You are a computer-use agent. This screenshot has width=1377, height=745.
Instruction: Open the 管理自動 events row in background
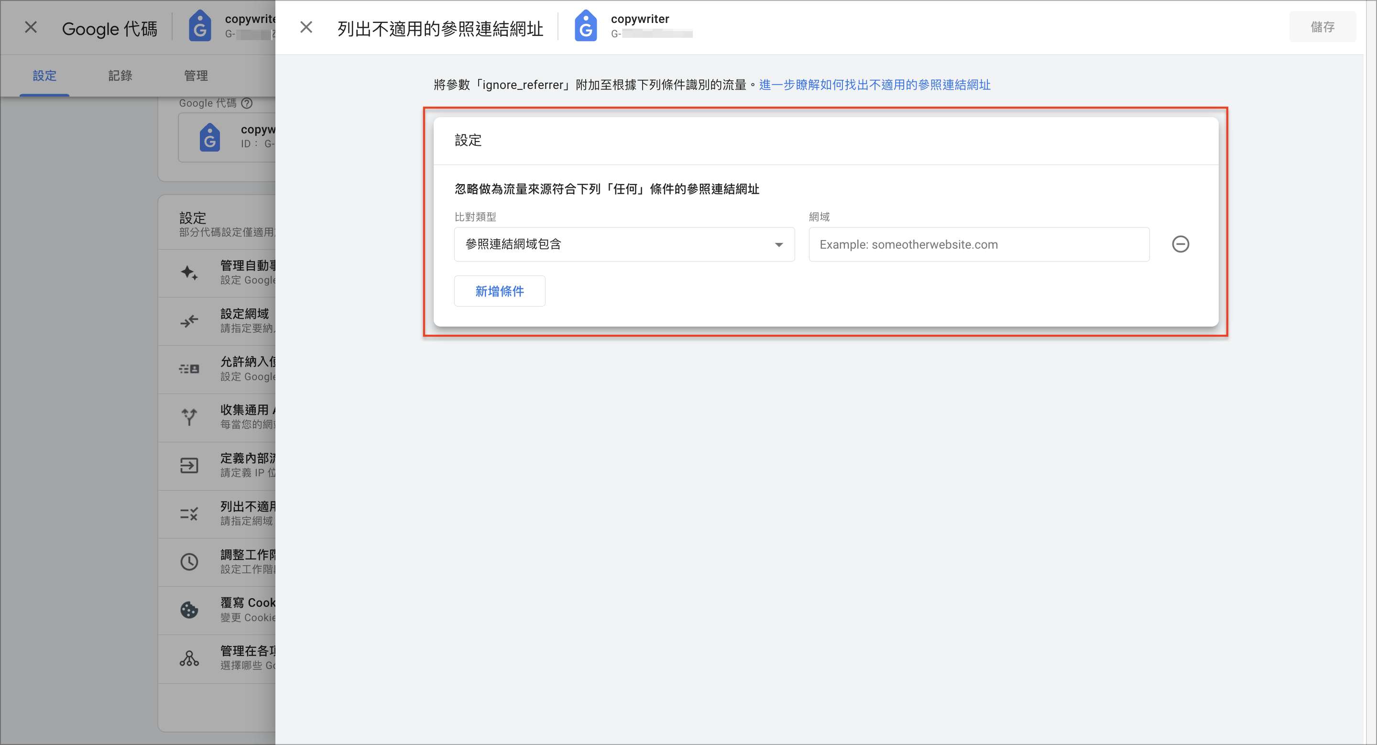pos(217,273)
